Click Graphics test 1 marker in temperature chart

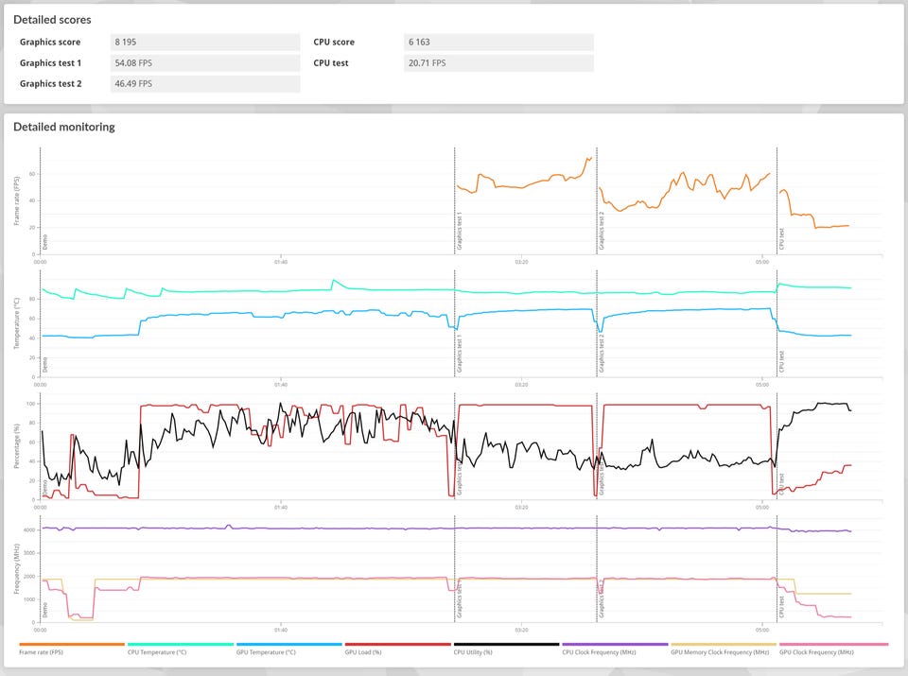point(460,354)
